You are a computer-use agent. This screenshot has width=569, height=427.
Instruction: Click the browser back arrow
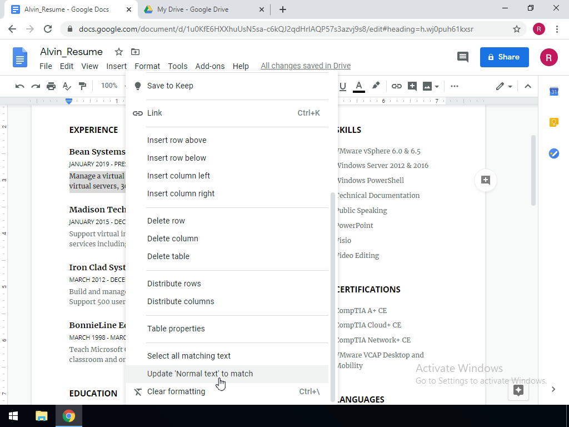point(12,29)
